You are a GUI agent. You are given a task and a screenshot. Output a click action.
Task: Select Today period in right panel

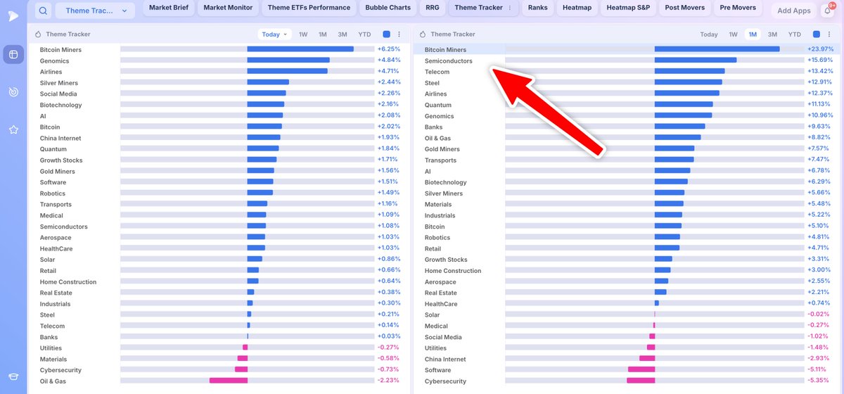pos(709,34)
